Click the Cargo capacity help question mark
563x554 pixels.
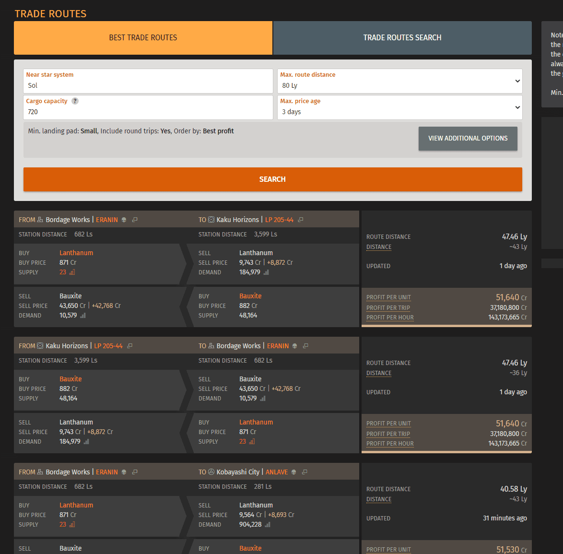tap(75, 101)
